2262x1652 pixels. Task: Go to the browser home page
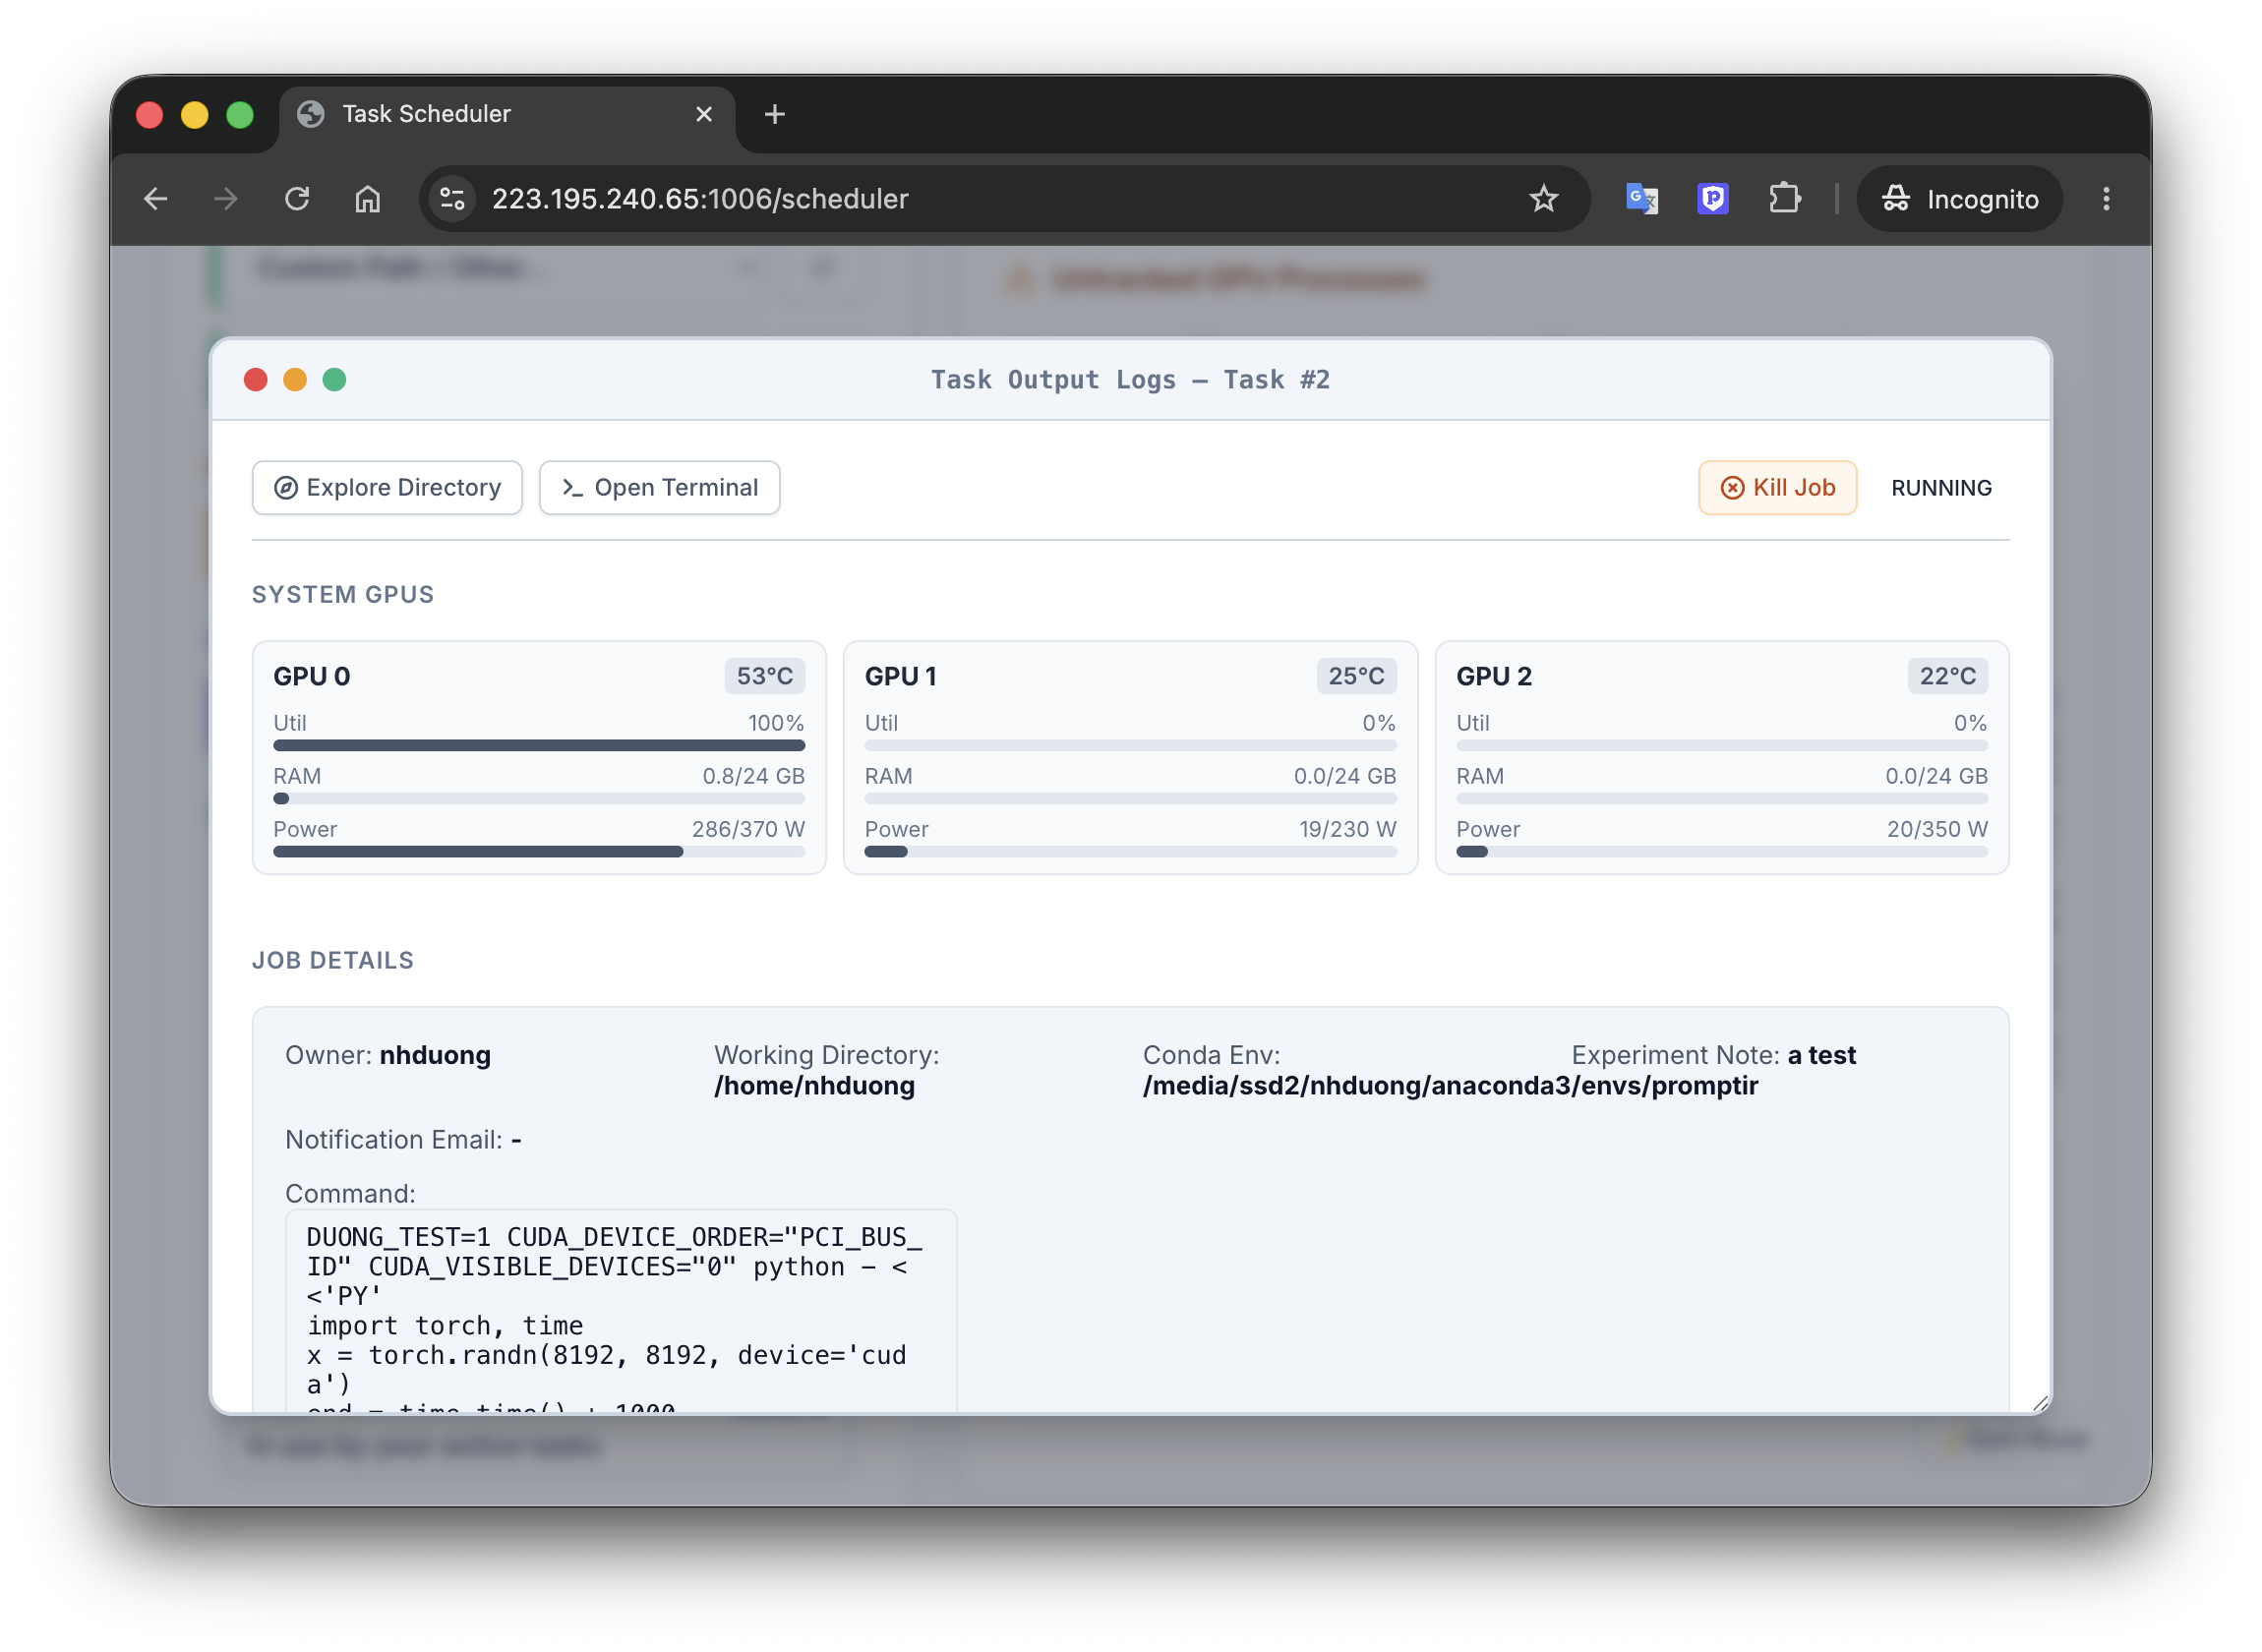click(368, 199)
